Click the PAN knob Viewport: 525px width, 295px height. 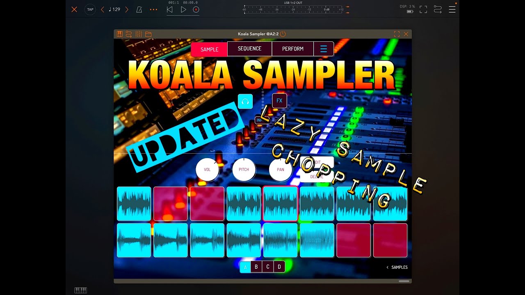click(x=281, y=170)
